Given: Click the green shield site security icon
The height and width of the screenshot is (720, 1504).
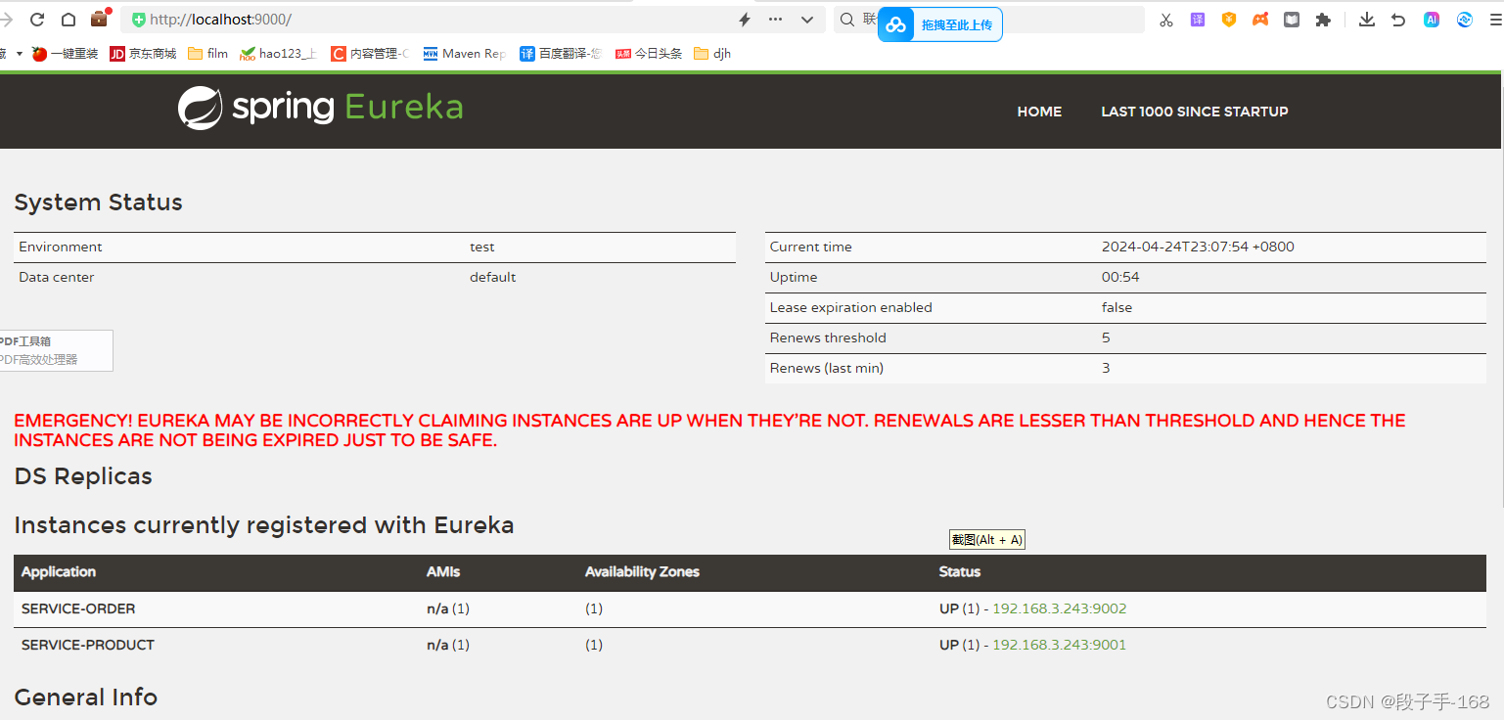Looking at the screenshot, I should pos(138,20).
